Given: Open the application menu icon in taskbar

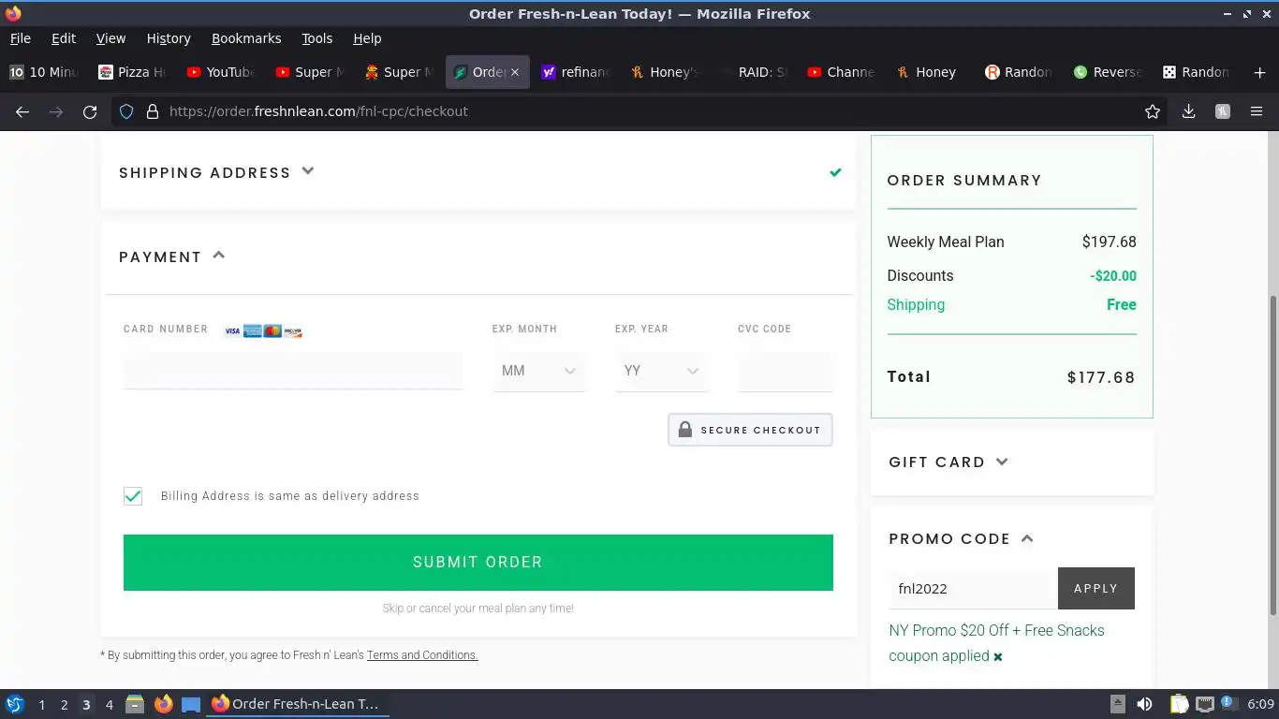Looking at the screenshot, I should click(14, 704).
